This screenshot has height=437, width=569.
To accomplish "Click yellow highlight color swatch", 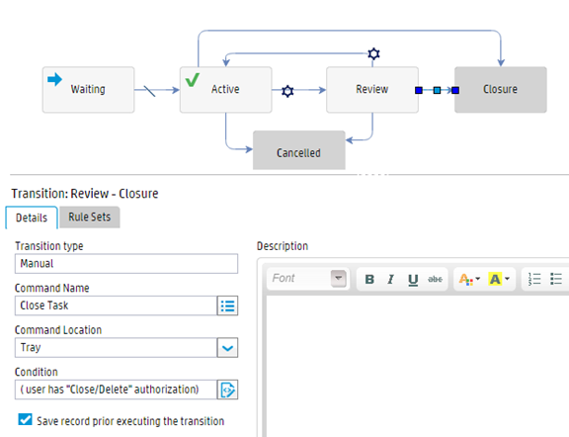I will click(495, 279).
